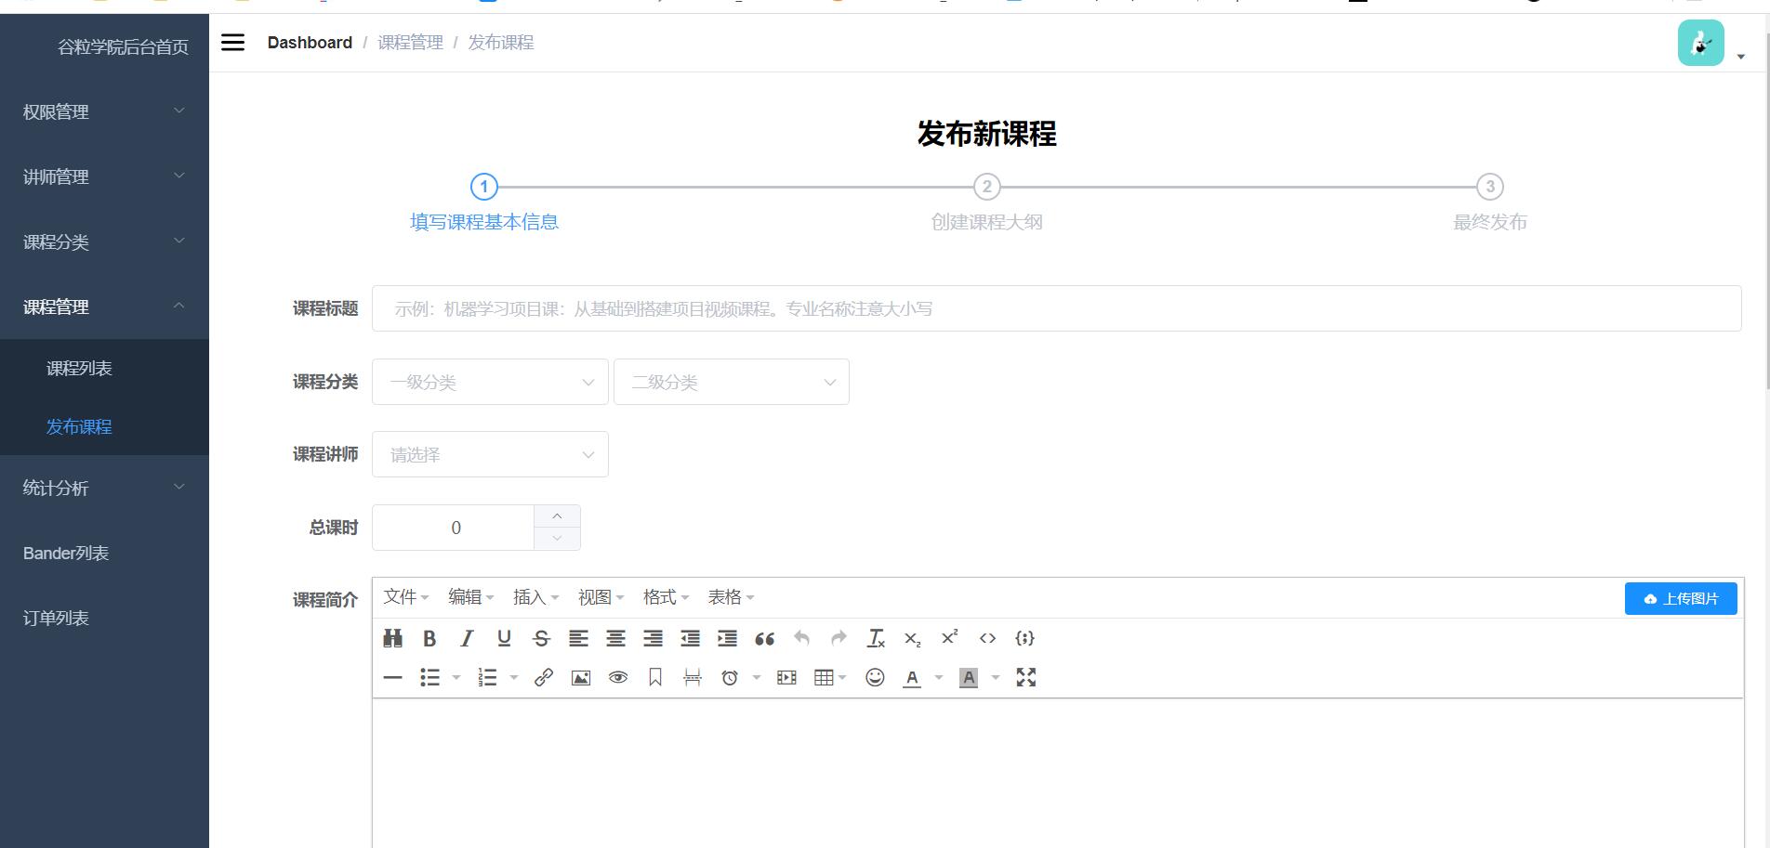Screen dimensions: 1770x848
Task: Expand the 统计分析 sidebar menu
Action: coord(104,488)
